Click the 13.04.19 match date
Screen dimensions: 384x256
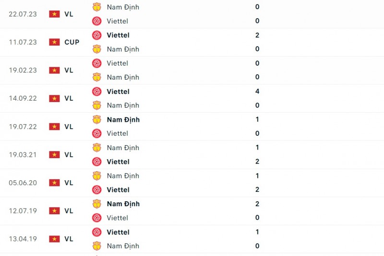click(23, 239)
